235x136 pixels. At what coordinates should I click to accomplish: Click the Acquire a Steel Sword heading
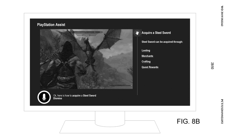coord(156,33)
